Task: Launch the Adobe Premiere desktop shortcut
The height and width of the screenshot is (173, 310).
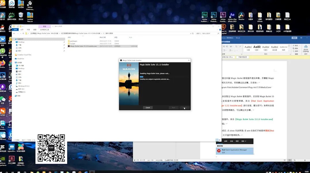Action: pyautogui.click(x=223, y=16)
